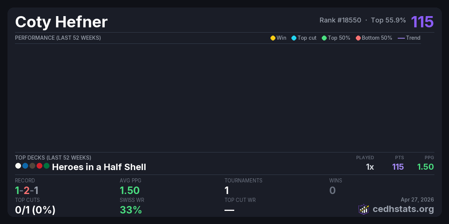Screen dimensions: 449x224
Task: Click the red mana color dot
Action: [39, 166]
